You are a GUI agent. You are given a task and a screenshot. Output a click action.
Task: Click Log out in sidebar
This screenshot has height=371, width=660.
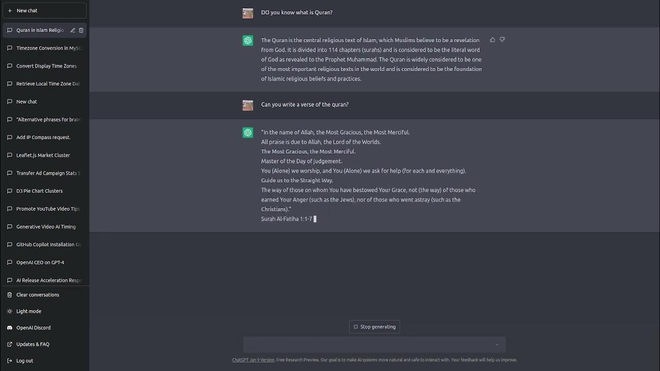24,361
